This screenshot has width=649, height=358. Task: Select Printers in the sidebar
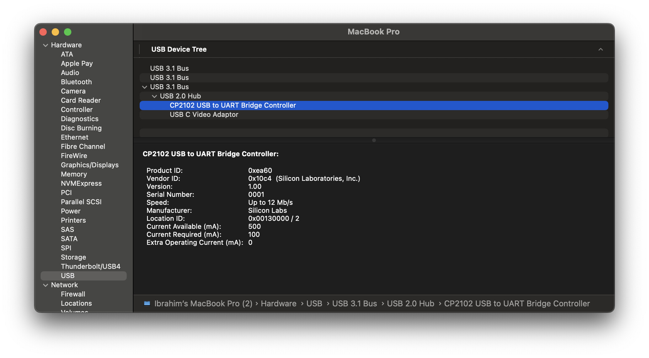(73, 220)
